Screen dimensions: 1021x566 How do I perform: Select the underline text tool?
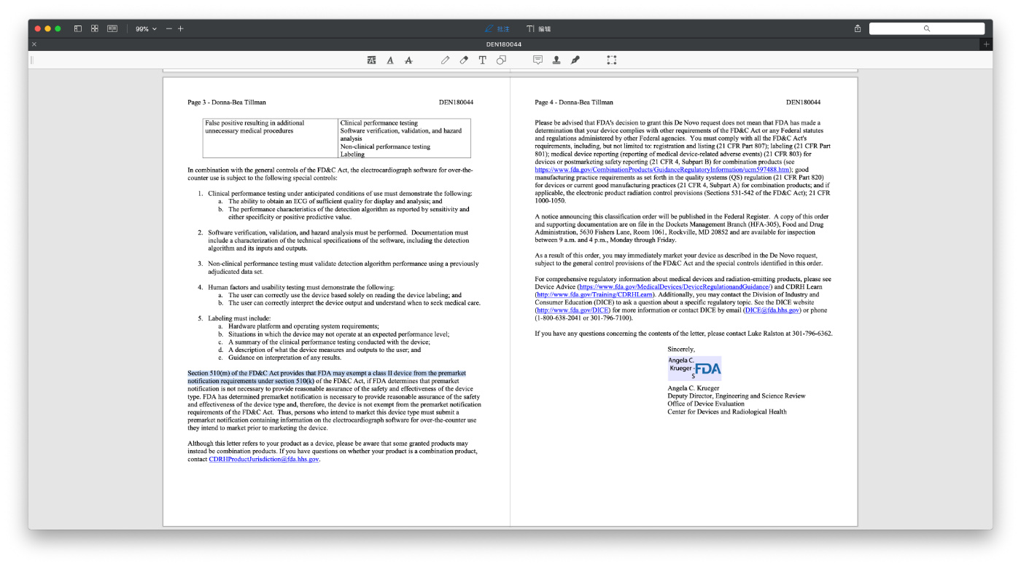point(390,60)
